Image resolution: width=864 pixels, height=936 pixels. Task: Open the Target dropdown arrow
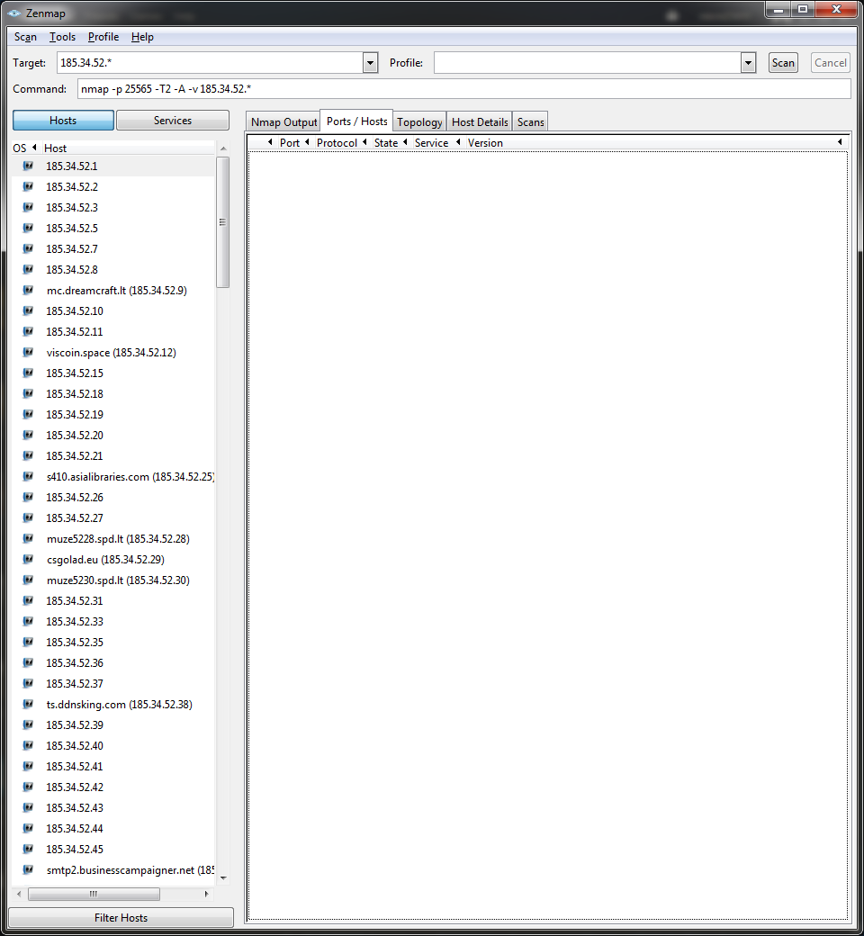pos(370,63)
